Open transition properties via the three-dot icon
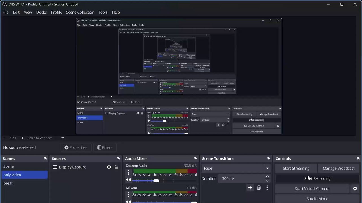 (267, 188)
